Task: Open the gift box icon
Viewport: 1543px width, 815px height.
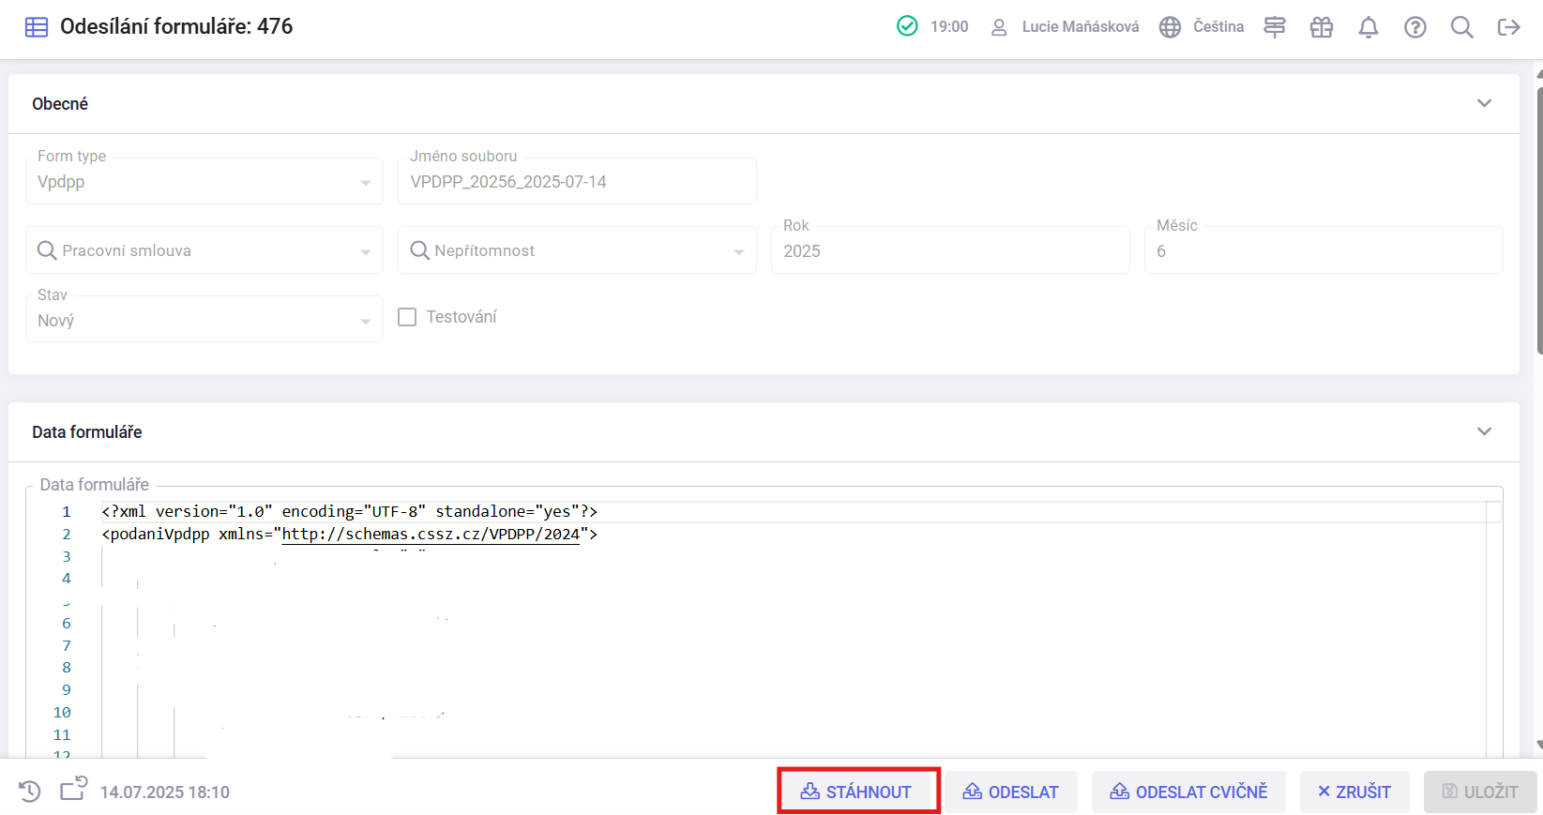Action: (x=1321, y=27)
